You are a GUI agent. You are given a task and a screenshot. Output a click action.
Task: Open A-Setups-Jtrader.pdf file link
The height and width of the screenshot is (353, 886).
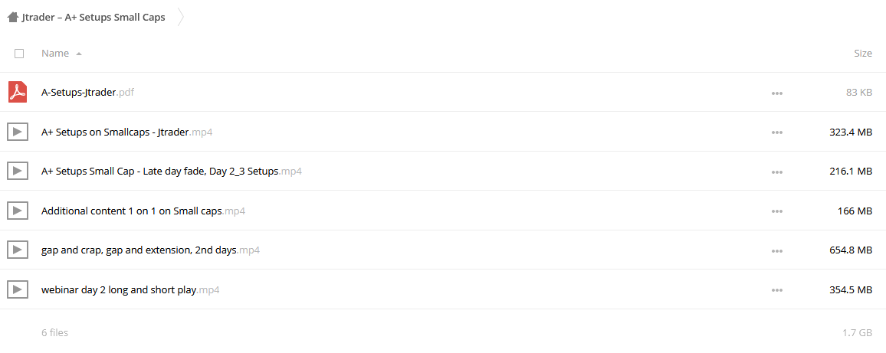pos(88,93)
